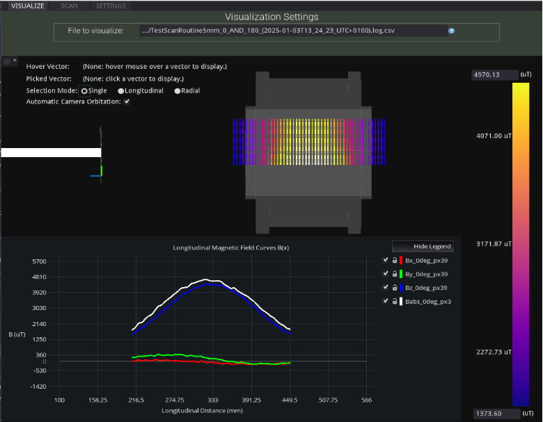Choose Single selection mode

[85, 91]
